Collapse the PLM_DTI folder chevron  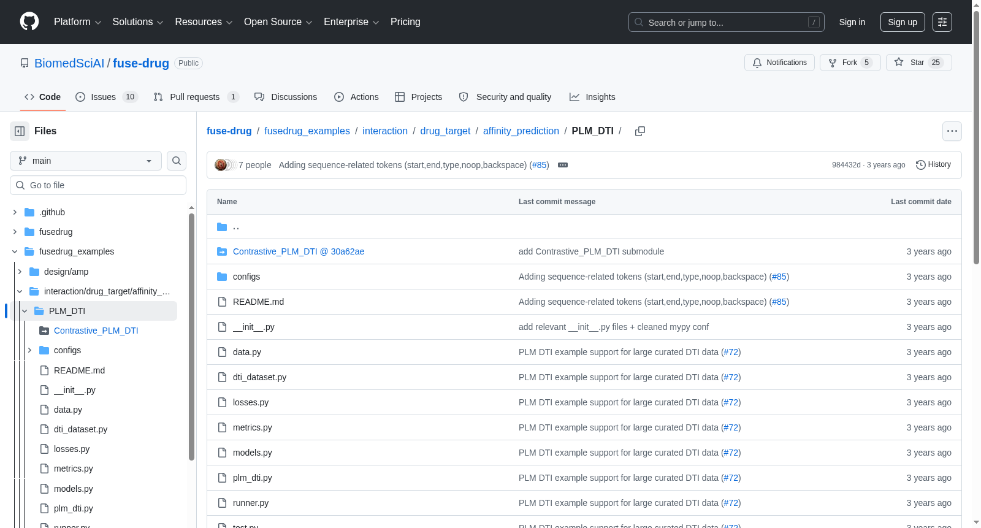[x=25, y=311]
